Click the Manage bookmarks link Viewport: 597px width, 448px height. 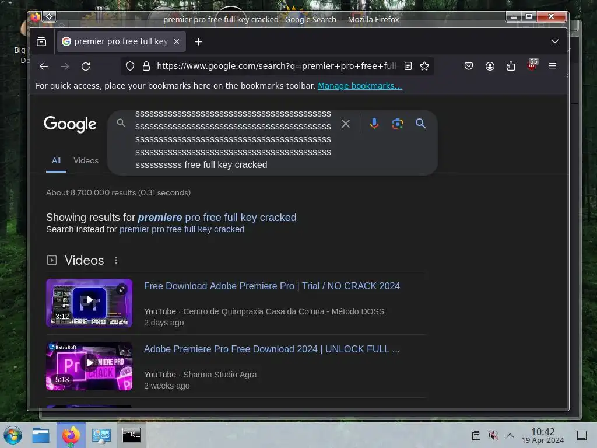[x=360, y=86]
